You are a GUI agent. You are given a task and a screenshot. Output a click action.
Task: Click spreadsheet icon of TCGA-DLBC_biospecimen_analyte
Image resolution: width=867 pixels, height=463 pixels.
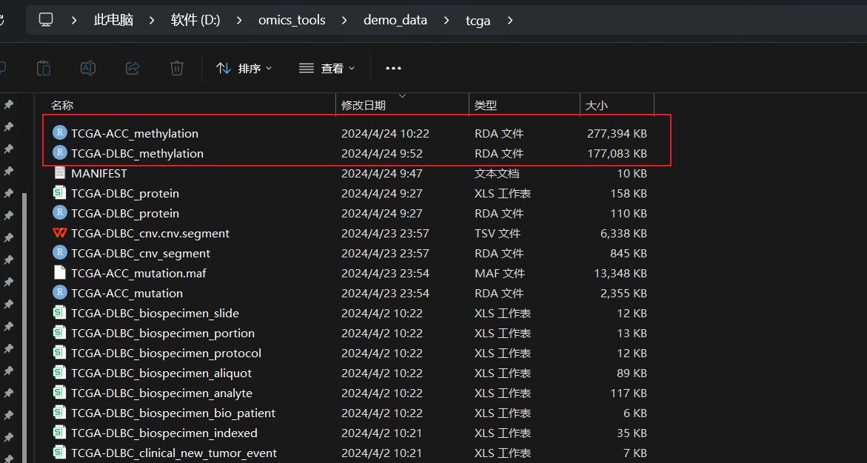click(x=60, y=392)
